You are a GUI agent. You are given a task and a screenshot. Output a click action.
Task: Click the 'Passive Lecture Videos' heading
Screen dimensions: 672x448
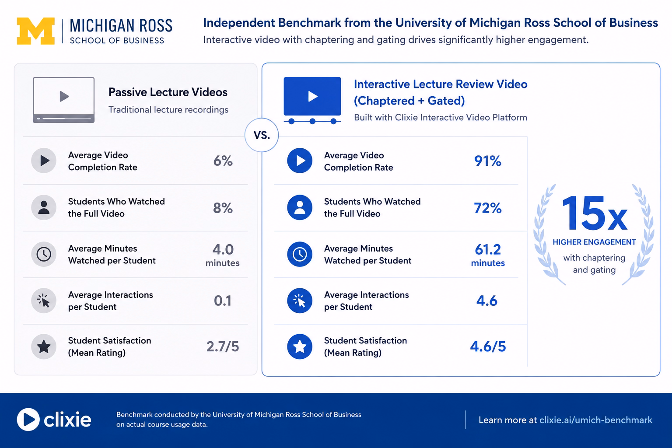point(168,92)
